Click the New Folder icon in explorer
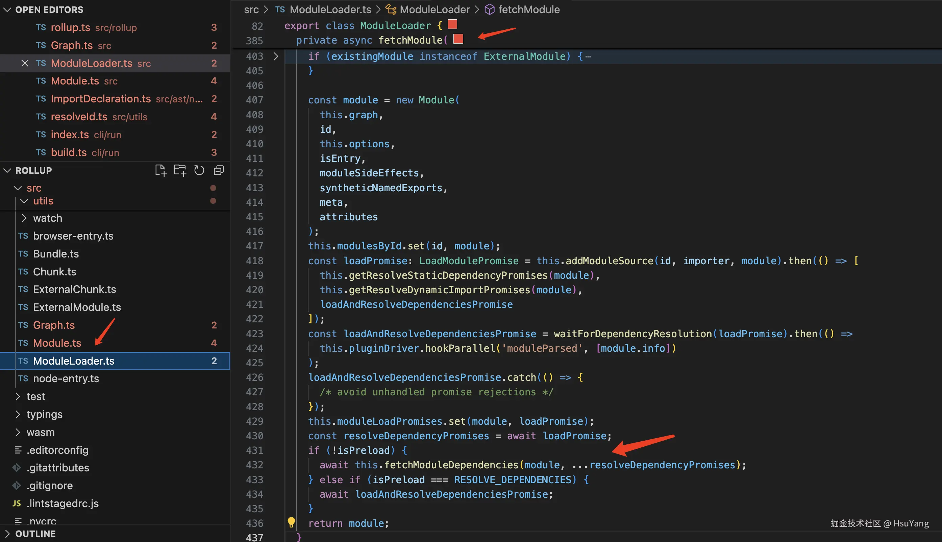The height and width of the screenshot is (542, 942). coord(180,171)
